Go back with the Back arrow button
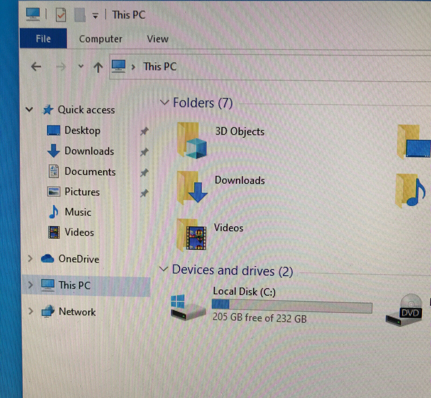The width and height of the screenshot is (431, 398). click(36, 66)
